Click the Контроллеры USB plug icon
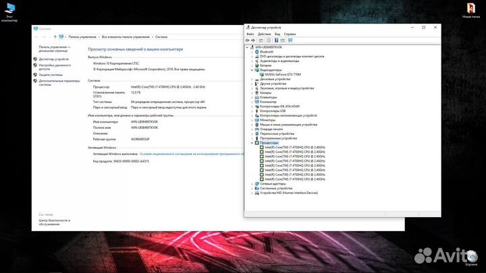 click(256, 111)
